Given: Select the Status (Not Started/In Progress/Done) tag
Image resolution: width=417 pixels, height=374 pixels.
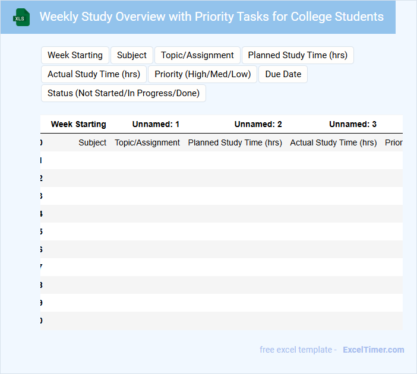Looking at the screenshot, I should pos(124,93).
